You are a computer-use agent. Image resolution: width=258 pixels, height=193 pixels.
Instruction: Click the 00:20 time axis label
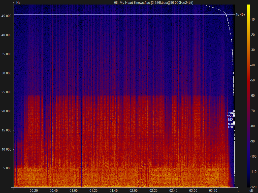(x=34, y=190)
